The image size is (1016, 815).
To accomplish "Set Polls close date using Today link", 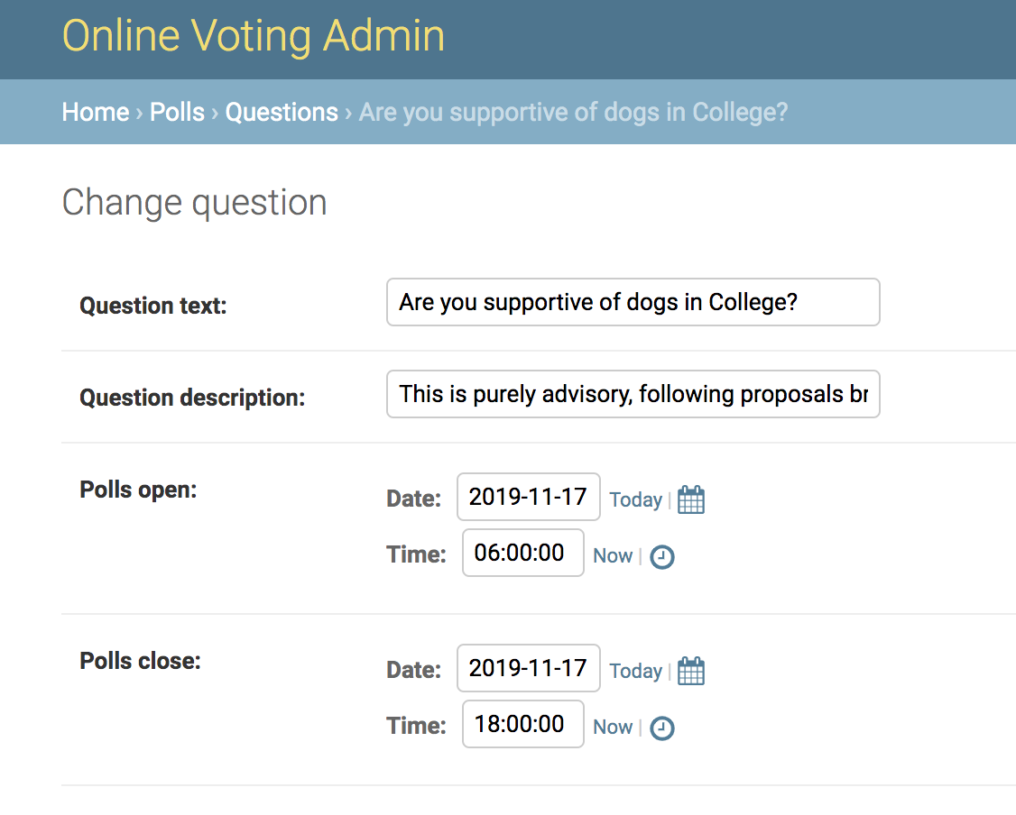I will 635,671.
